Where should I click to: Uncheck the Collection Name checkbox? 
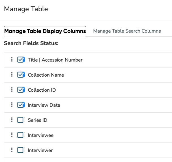20,75
